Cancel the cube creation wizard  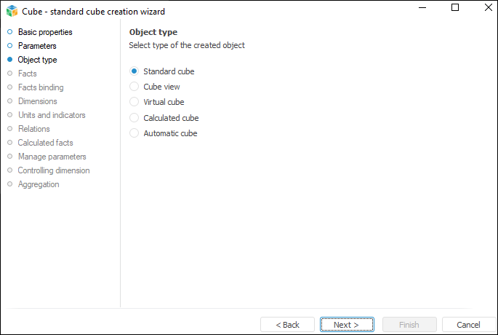(468, 325)
